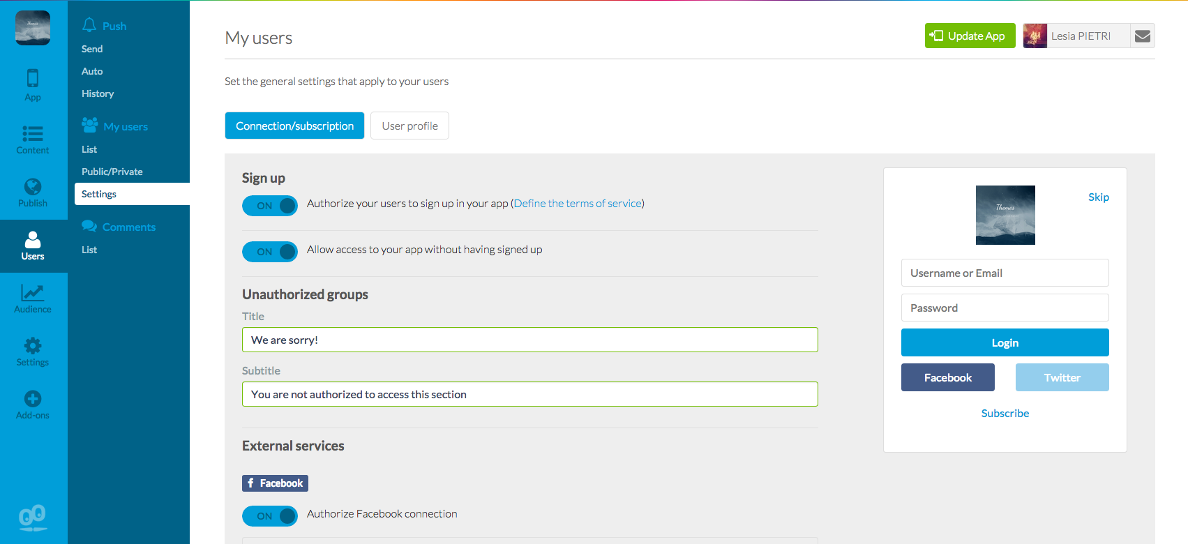Toggle access without signing up
This screenshot has height=544, width=1188.
coord(270,252)
